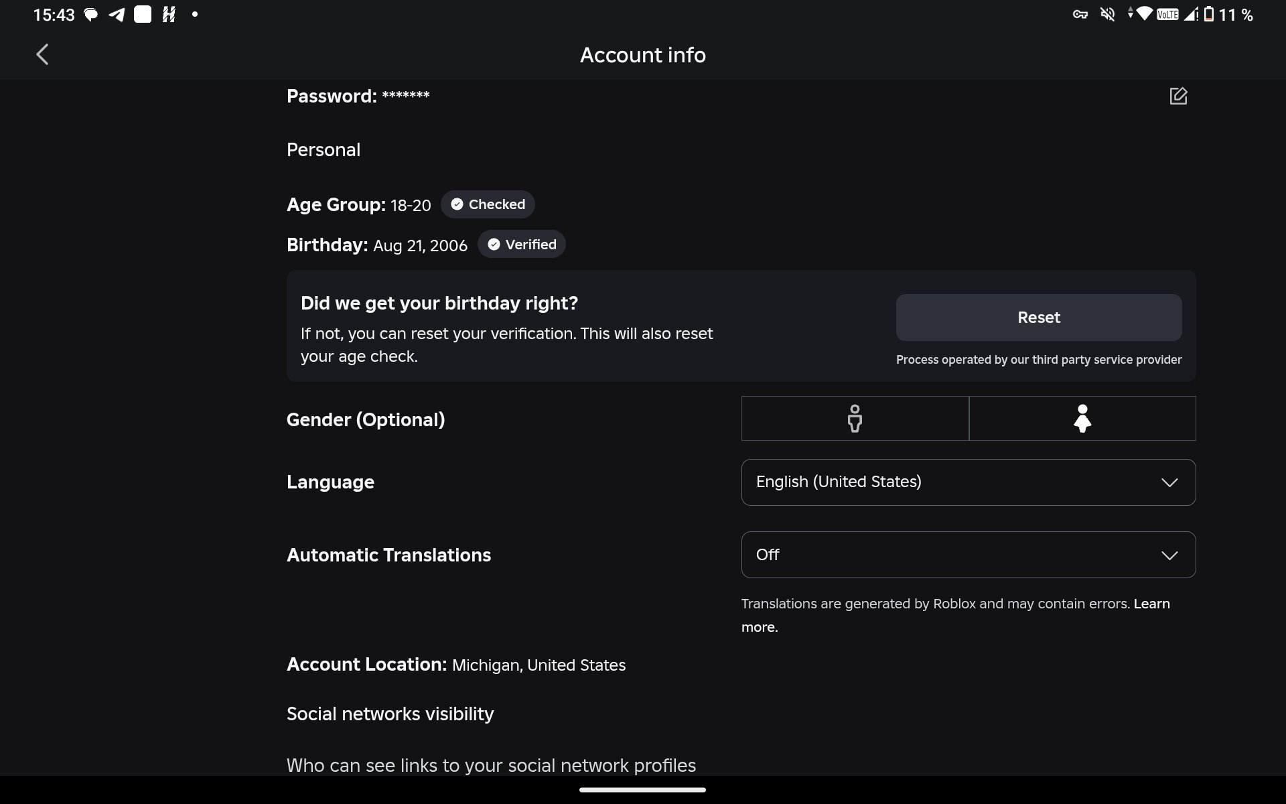1286x804 pixels.
Task: Click the age group '18-20' value
Action: pyautogui.click(x=411, y=206)
